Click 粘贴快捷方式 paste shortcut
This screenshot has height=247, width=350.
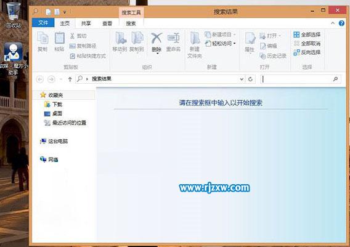87,56
